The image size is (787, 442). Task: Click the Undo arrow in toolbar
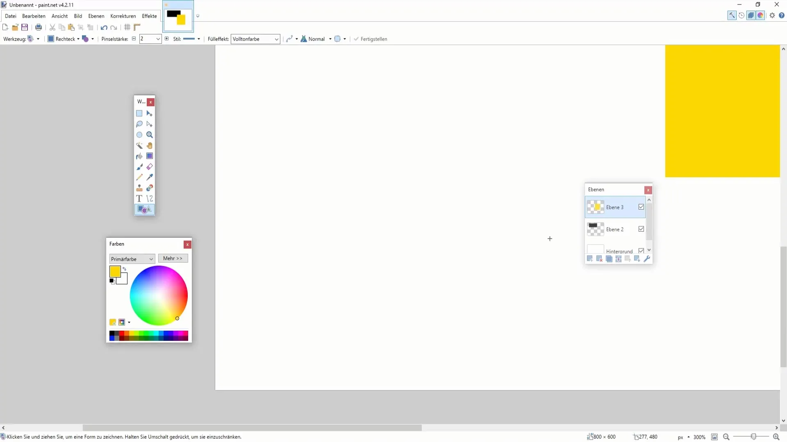click(x=104, y=27)
